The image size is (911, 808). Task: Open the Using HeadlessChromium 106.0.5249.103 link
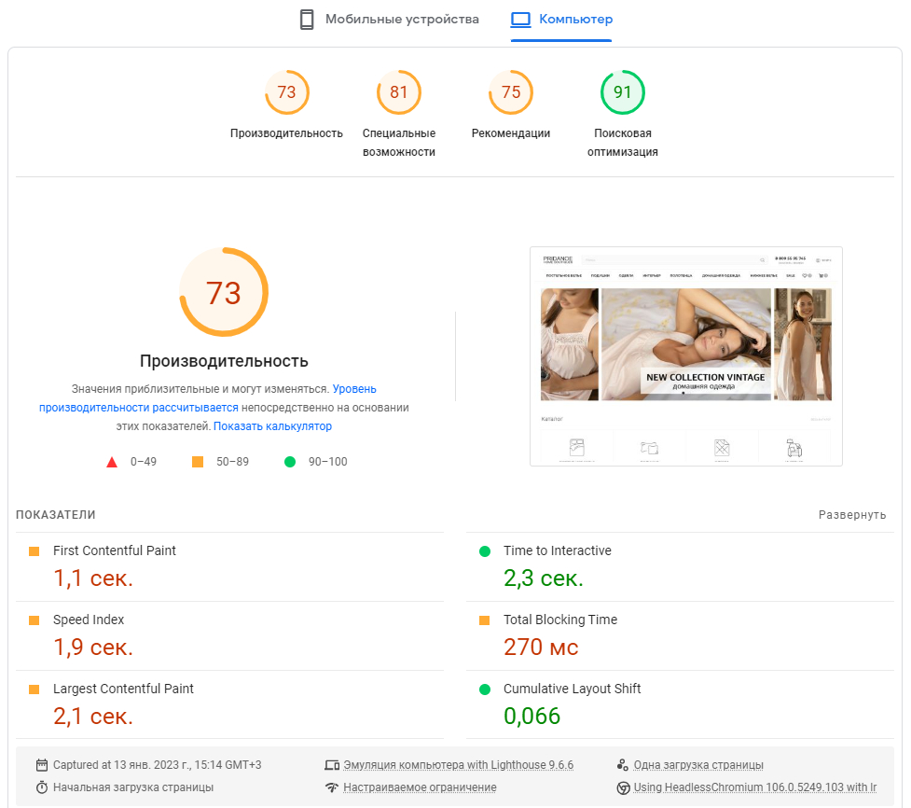(x=754, y=787)
